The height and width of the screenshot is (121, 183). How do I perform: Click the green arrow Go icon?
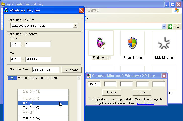click(x=170, y=26)
